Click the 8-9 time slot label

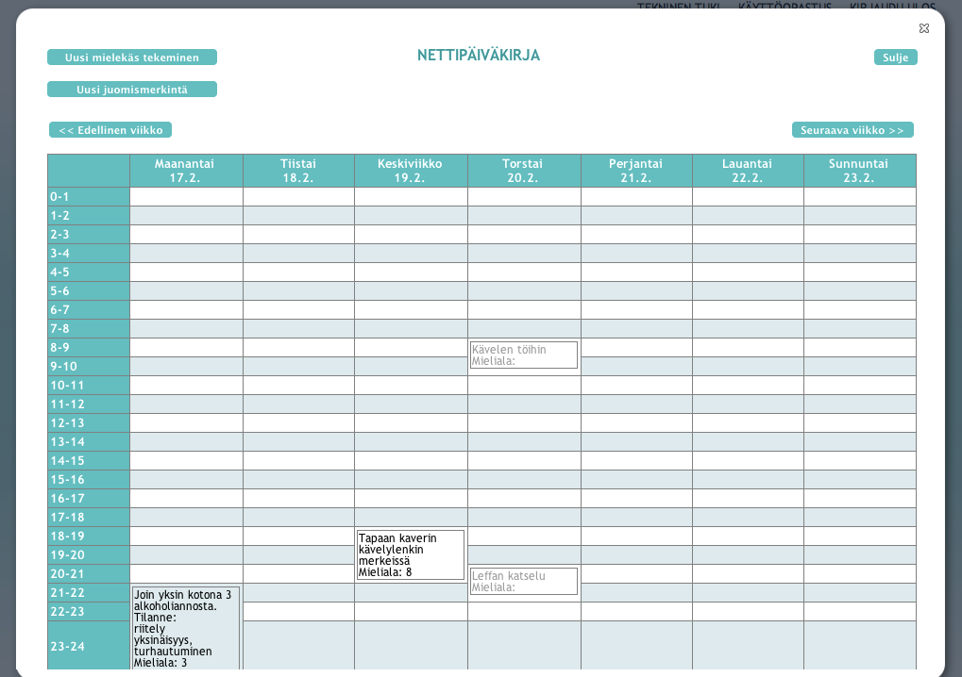click(89, 347)
